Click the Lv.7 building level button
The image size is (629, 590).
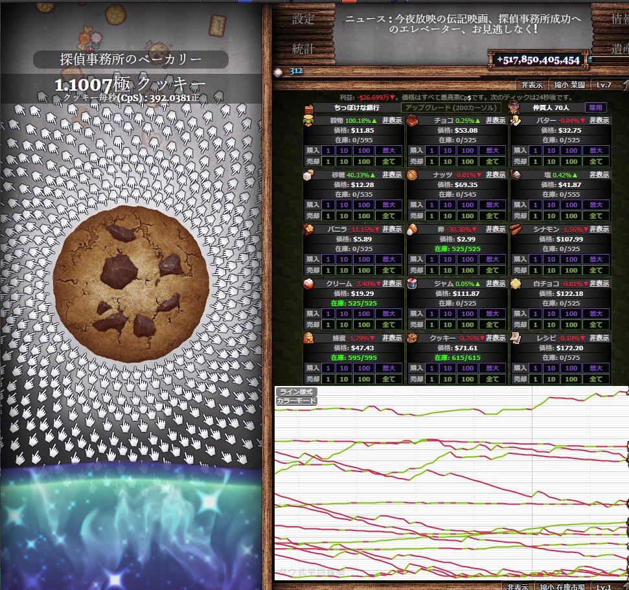pyautogui.click(x=604, y=85)
